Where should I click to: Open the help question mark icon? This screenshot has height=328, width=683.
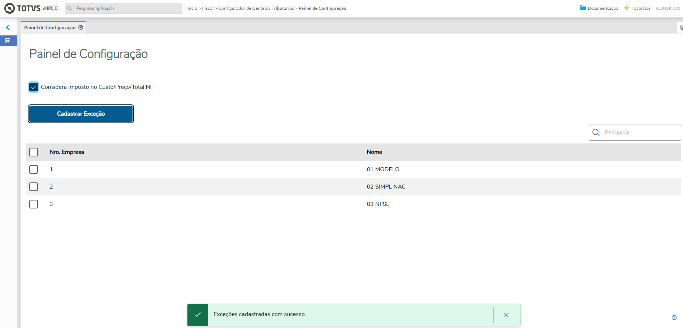[674, 318]
